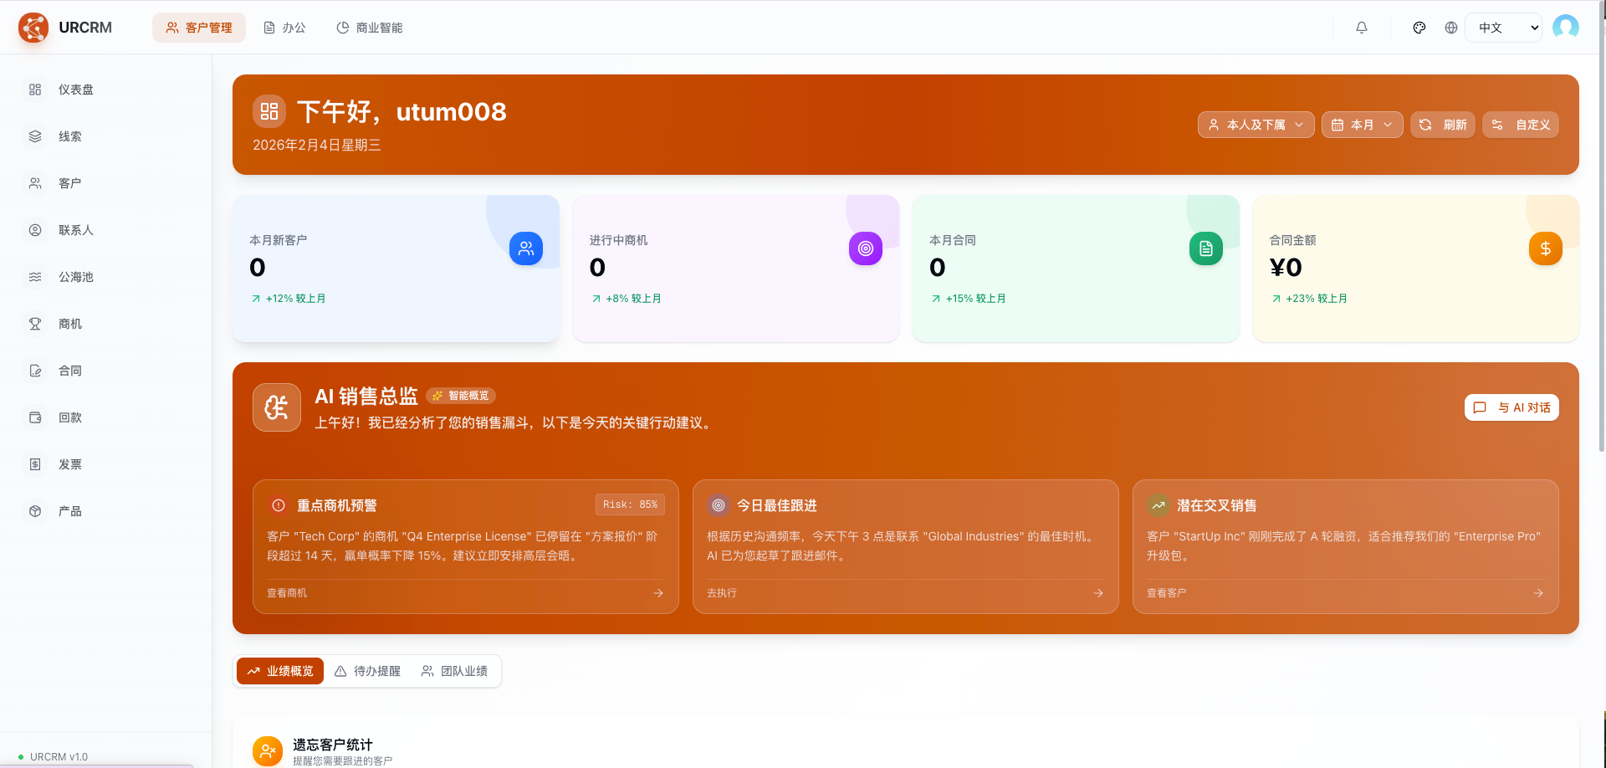1606x768 pixels.
Task: Click the Risk: 85% badge
Action: pyautogui.click(x=630, y=504)
